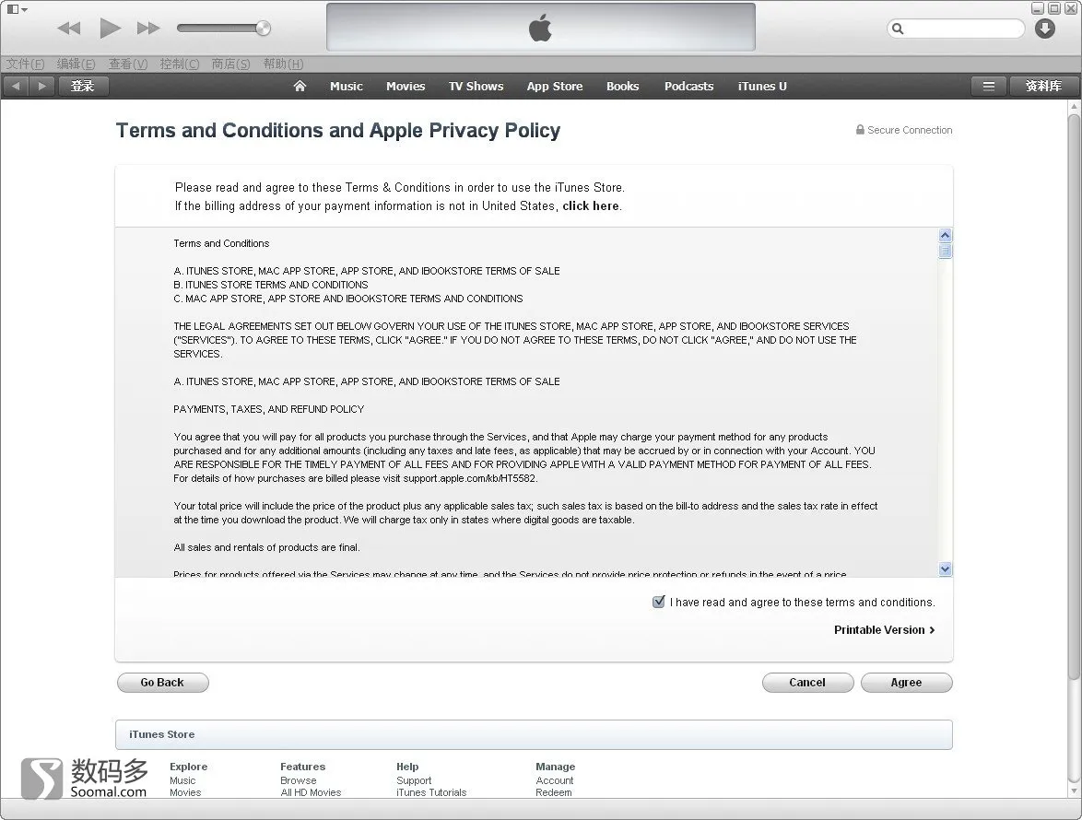Start playback with the play button
1082x820 pixels.
point(110,29)
